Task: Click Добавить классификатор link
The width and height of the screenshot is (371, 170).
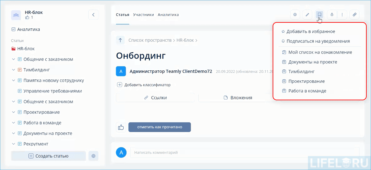Action: pos(147,85)
